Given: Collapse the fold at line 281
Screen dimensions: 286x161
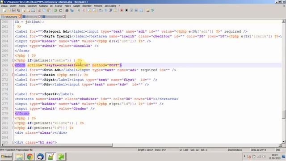Looking at the screenshot, I should 13,123.
